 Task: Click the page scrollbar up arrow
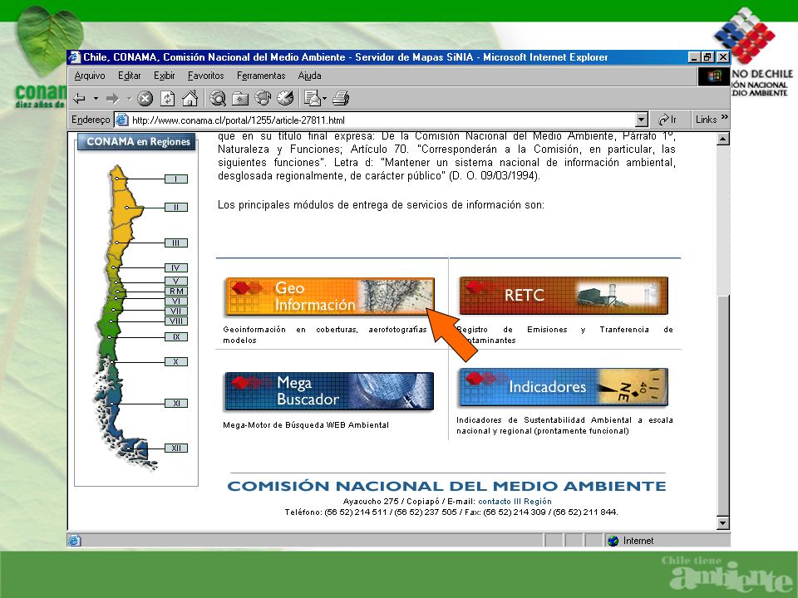722,139
